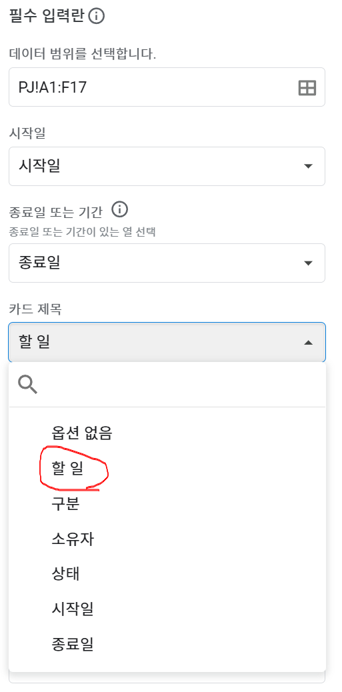
Task: Collapse the 카드 제목 combo box showing 할 일
Action: tap(167, 343)
